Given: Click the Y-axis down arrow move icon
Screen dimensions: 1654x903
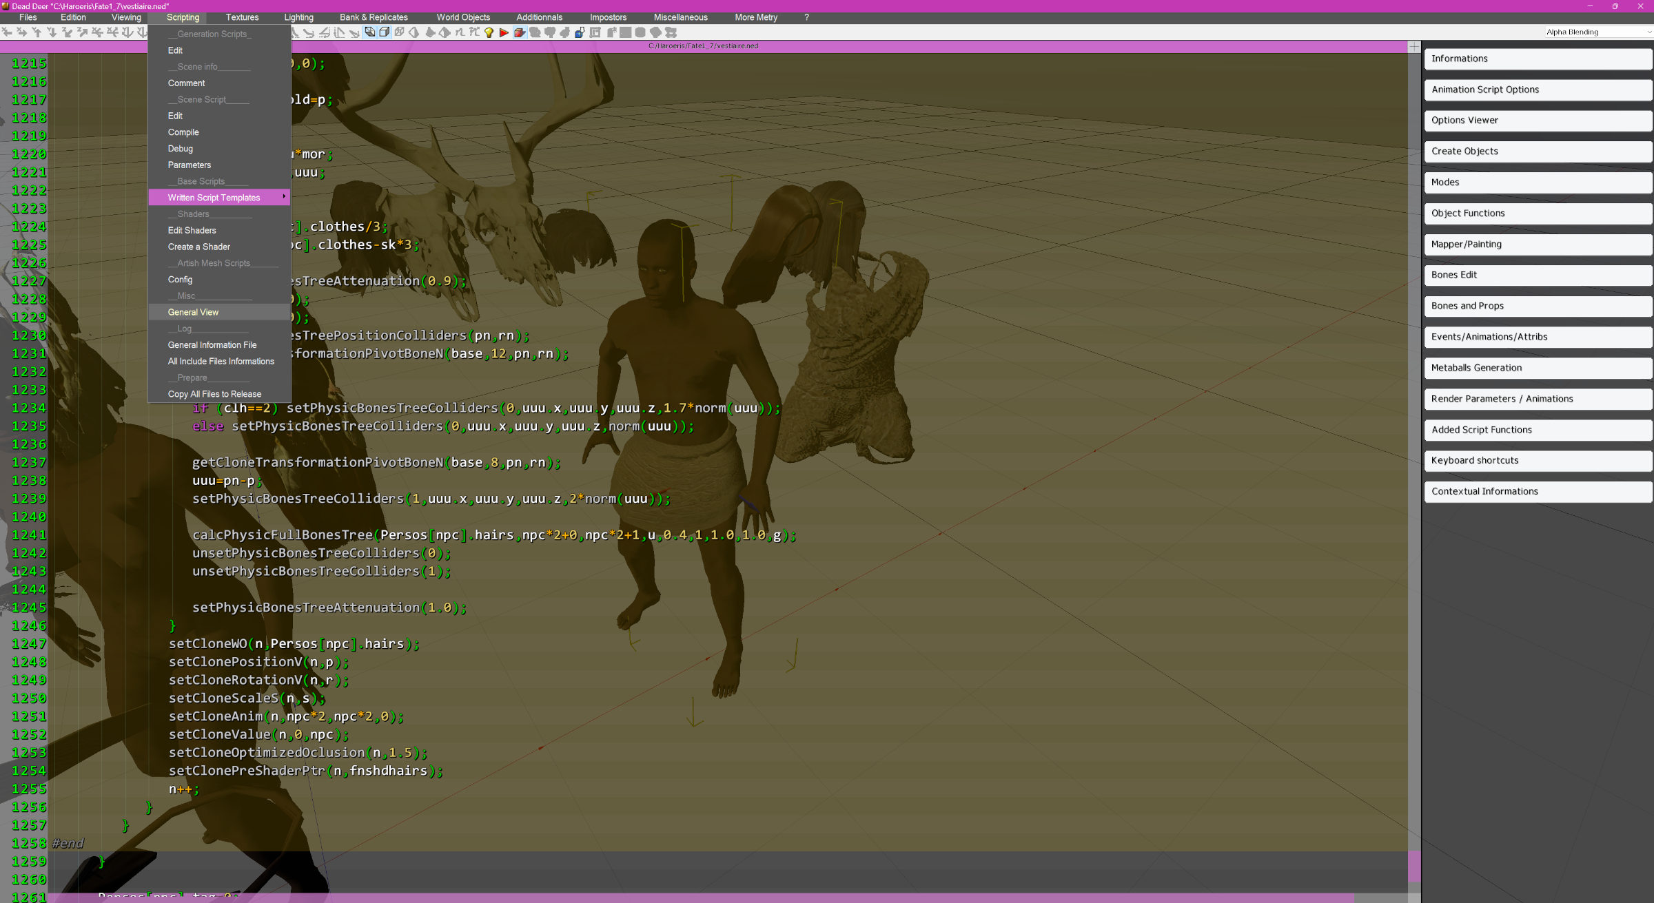Looking at the screenshot, I should [52, 32].
